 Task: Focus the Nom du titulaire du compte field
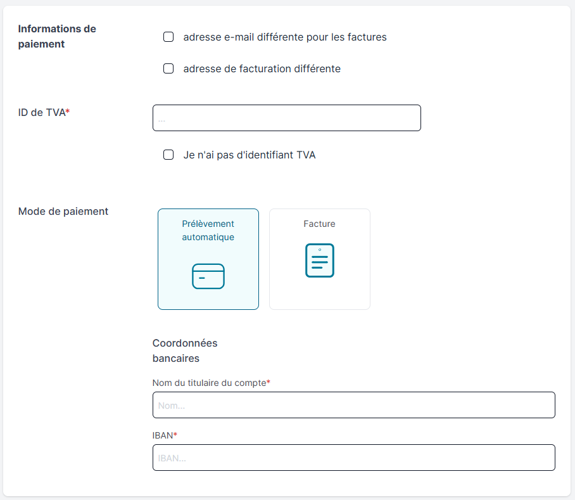[x=354, y=405]
